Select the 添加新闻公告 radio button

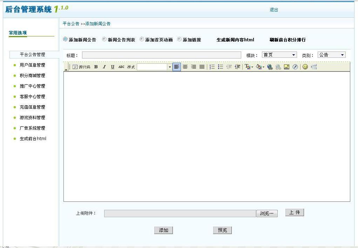65,39
